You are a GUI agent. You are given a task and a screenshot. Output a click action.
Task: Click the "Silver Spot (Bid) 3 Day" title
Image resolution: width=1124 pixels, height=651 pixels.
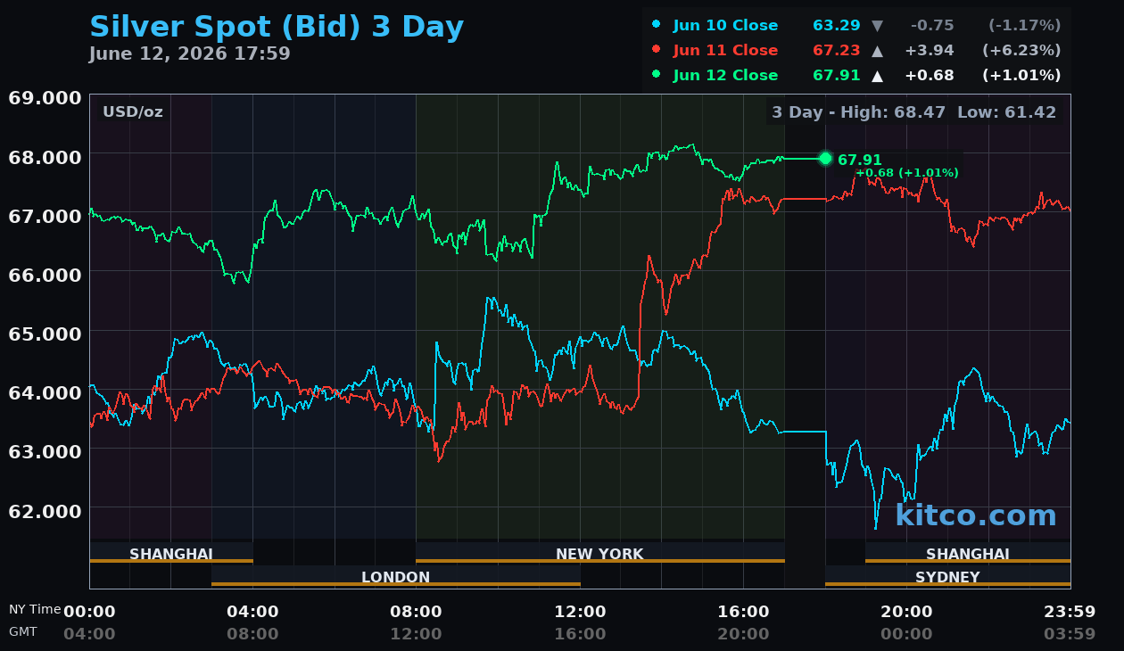(x=277, y=27)
